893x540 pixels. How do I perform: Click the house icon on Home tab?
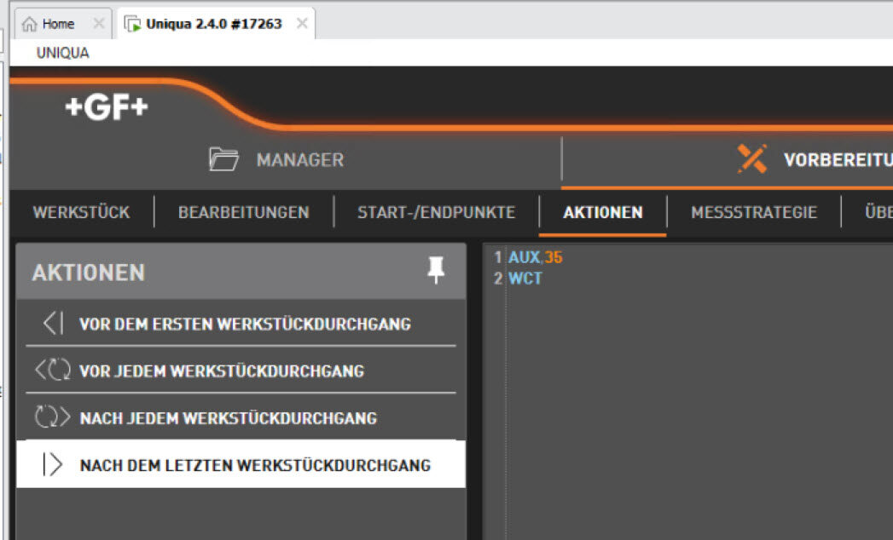coord(30,24)
